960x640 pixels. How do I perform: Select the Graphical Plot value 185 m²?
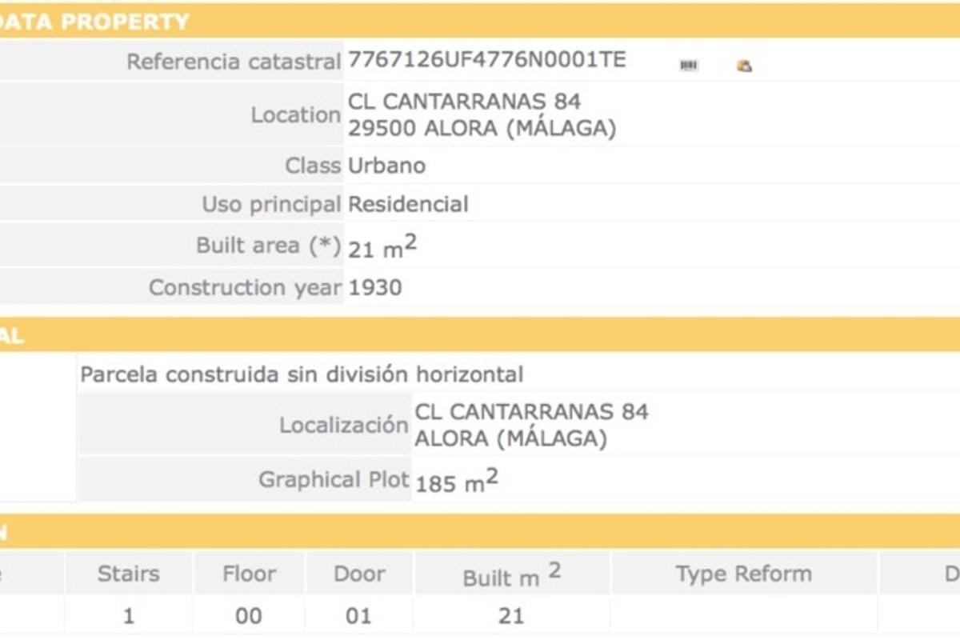click(x=458, y=482)
